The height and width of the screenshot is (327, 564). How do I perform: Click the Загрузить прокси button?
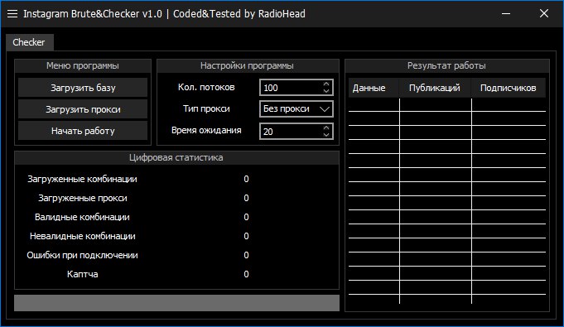click(x=83, y=109)
